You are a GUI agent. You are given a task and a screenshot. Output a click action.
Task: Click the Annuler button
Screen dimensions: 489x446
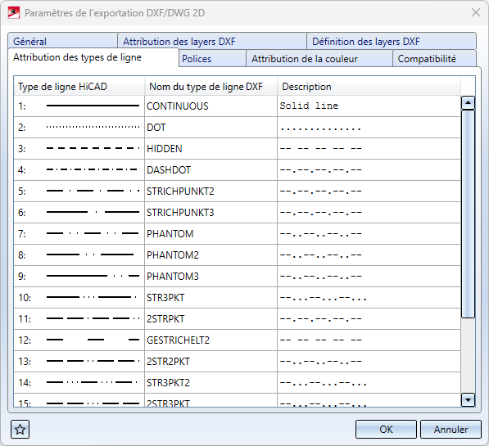(x=451, y=430)
